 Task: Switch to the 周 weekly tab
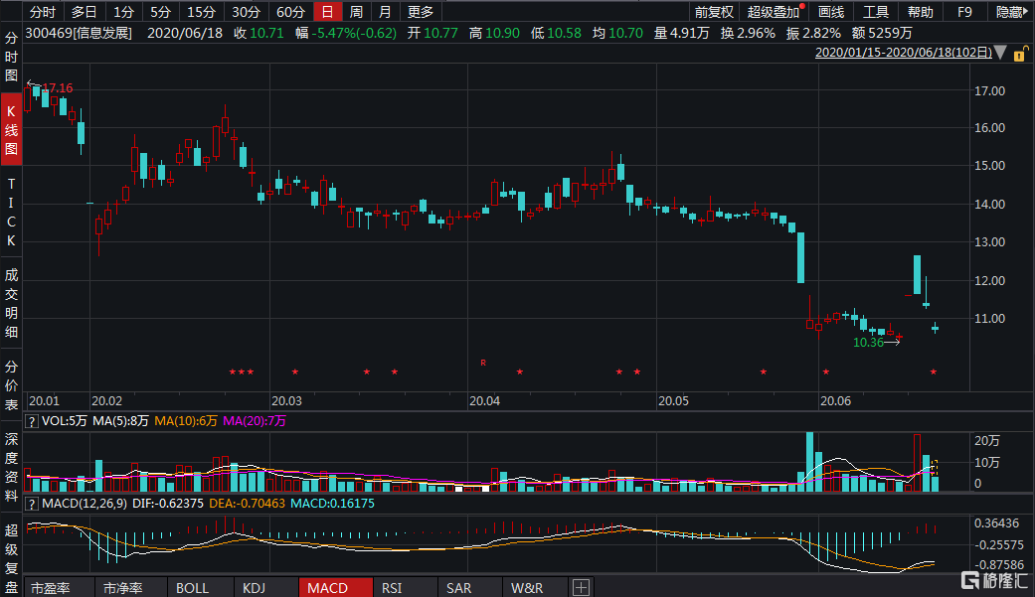[357, 12]
